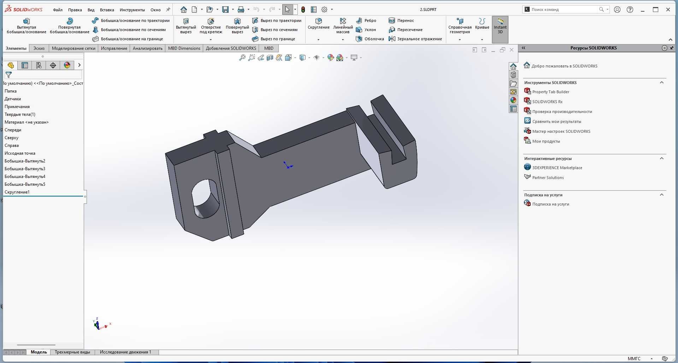Open the DisplayManager tab icon
This screenshot has width=678, height=363.
coord(67,65)
